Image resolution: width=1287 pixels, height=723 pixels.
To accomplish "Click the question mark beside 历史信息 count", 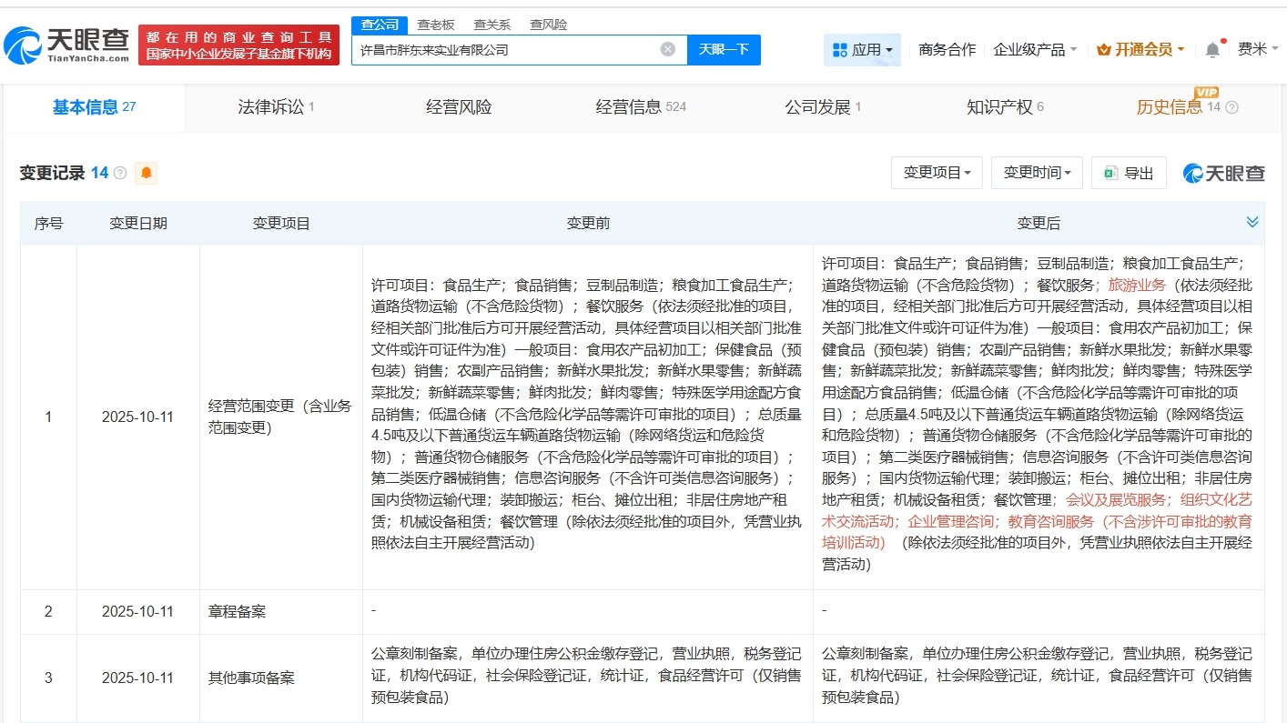I will [x=1232, y=108].
